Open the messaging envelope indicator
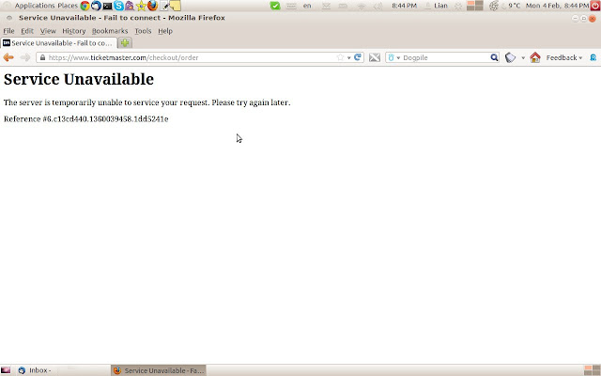This screenshot has height=376, width=601. (326, 6)
